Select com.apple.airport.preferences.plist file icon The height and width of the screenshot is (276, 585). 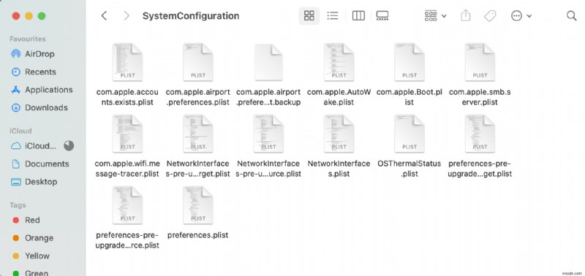[x=197, y=62]
